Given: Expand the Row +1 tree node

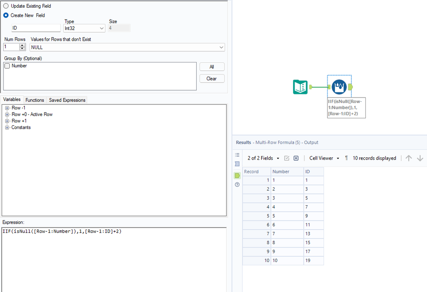Looking at the screenshot, I should tap(7, 121).
